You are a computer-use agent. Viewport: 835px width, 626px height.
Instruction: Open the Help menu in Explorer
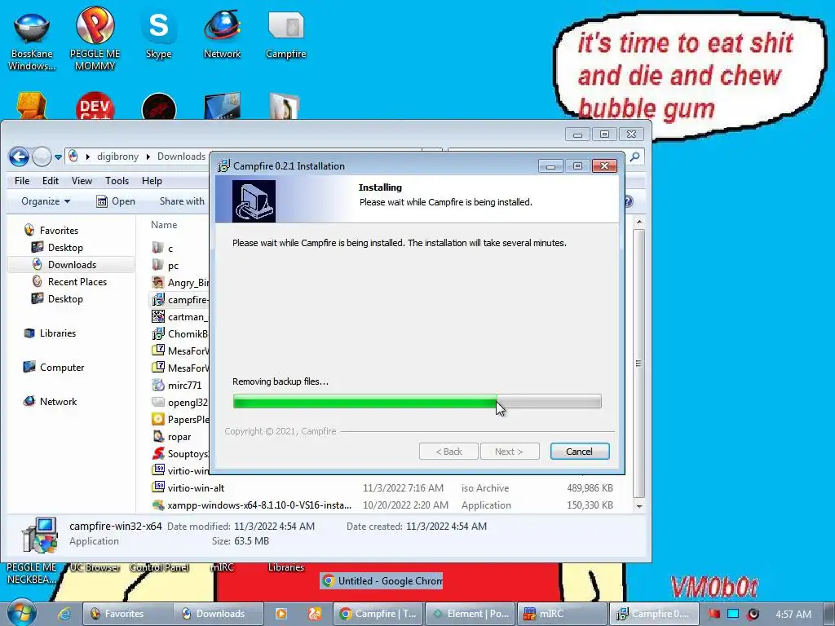152,181
